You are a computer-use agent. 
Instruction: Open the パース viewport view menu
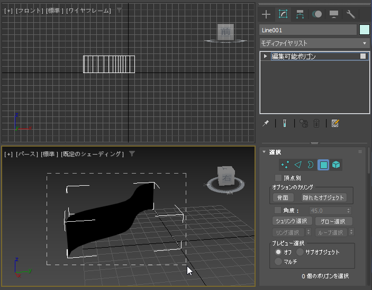coord(26,154)
